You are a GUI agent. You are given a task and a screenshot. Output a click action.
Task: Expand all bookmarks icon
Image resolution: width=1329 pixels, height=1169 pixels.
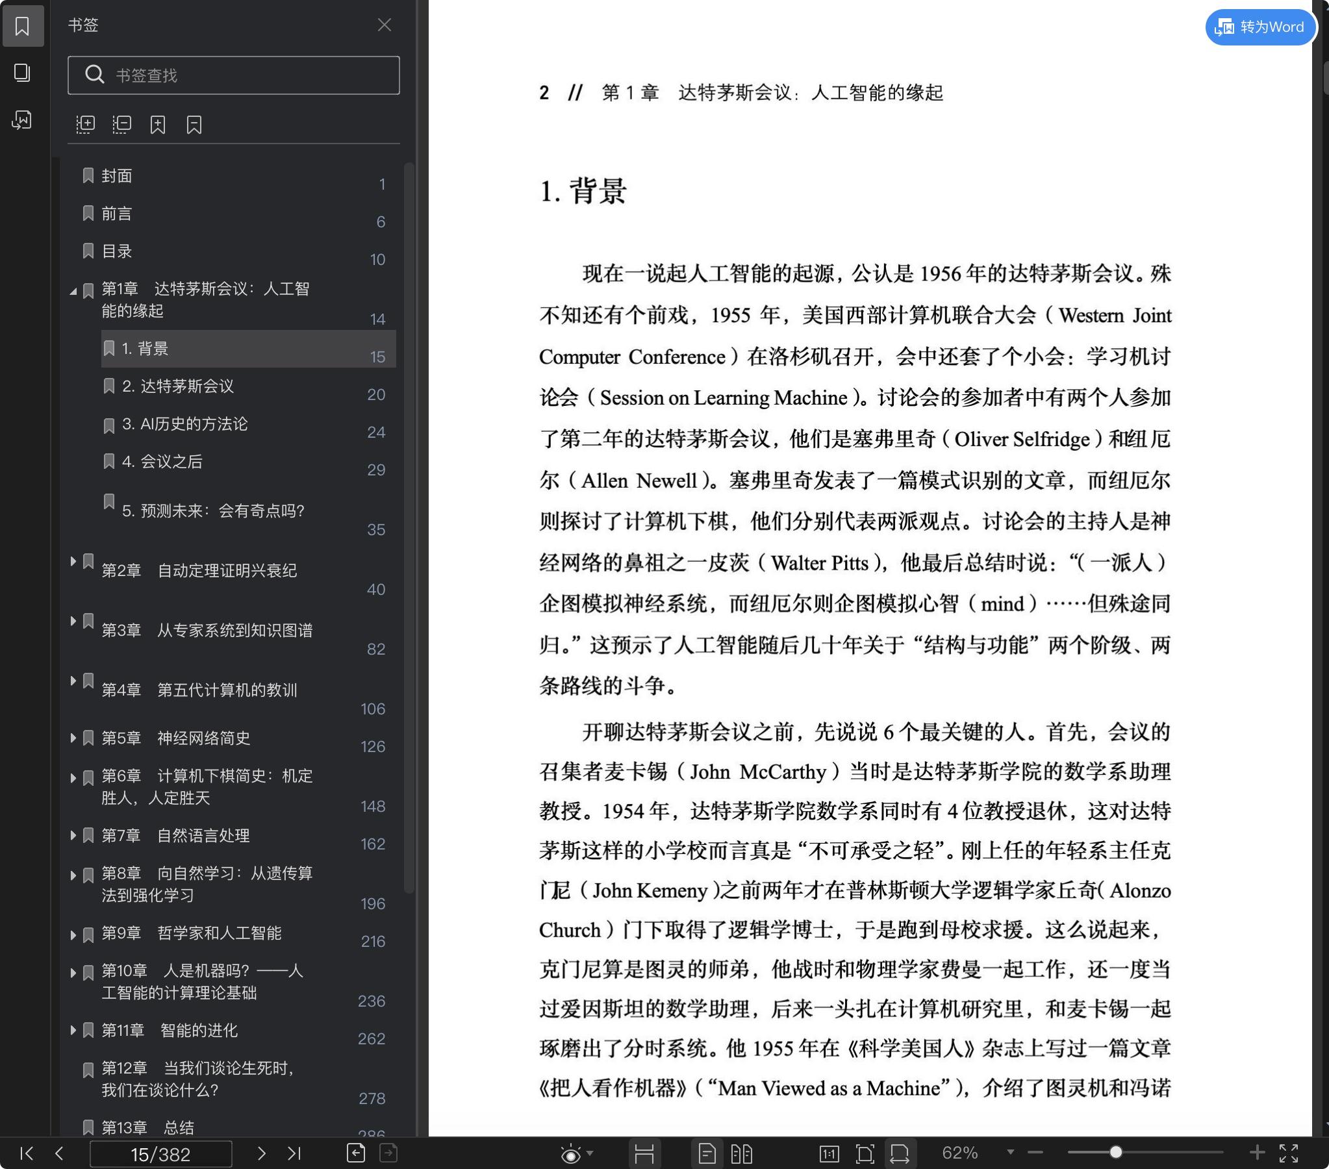tap(85, 124)
